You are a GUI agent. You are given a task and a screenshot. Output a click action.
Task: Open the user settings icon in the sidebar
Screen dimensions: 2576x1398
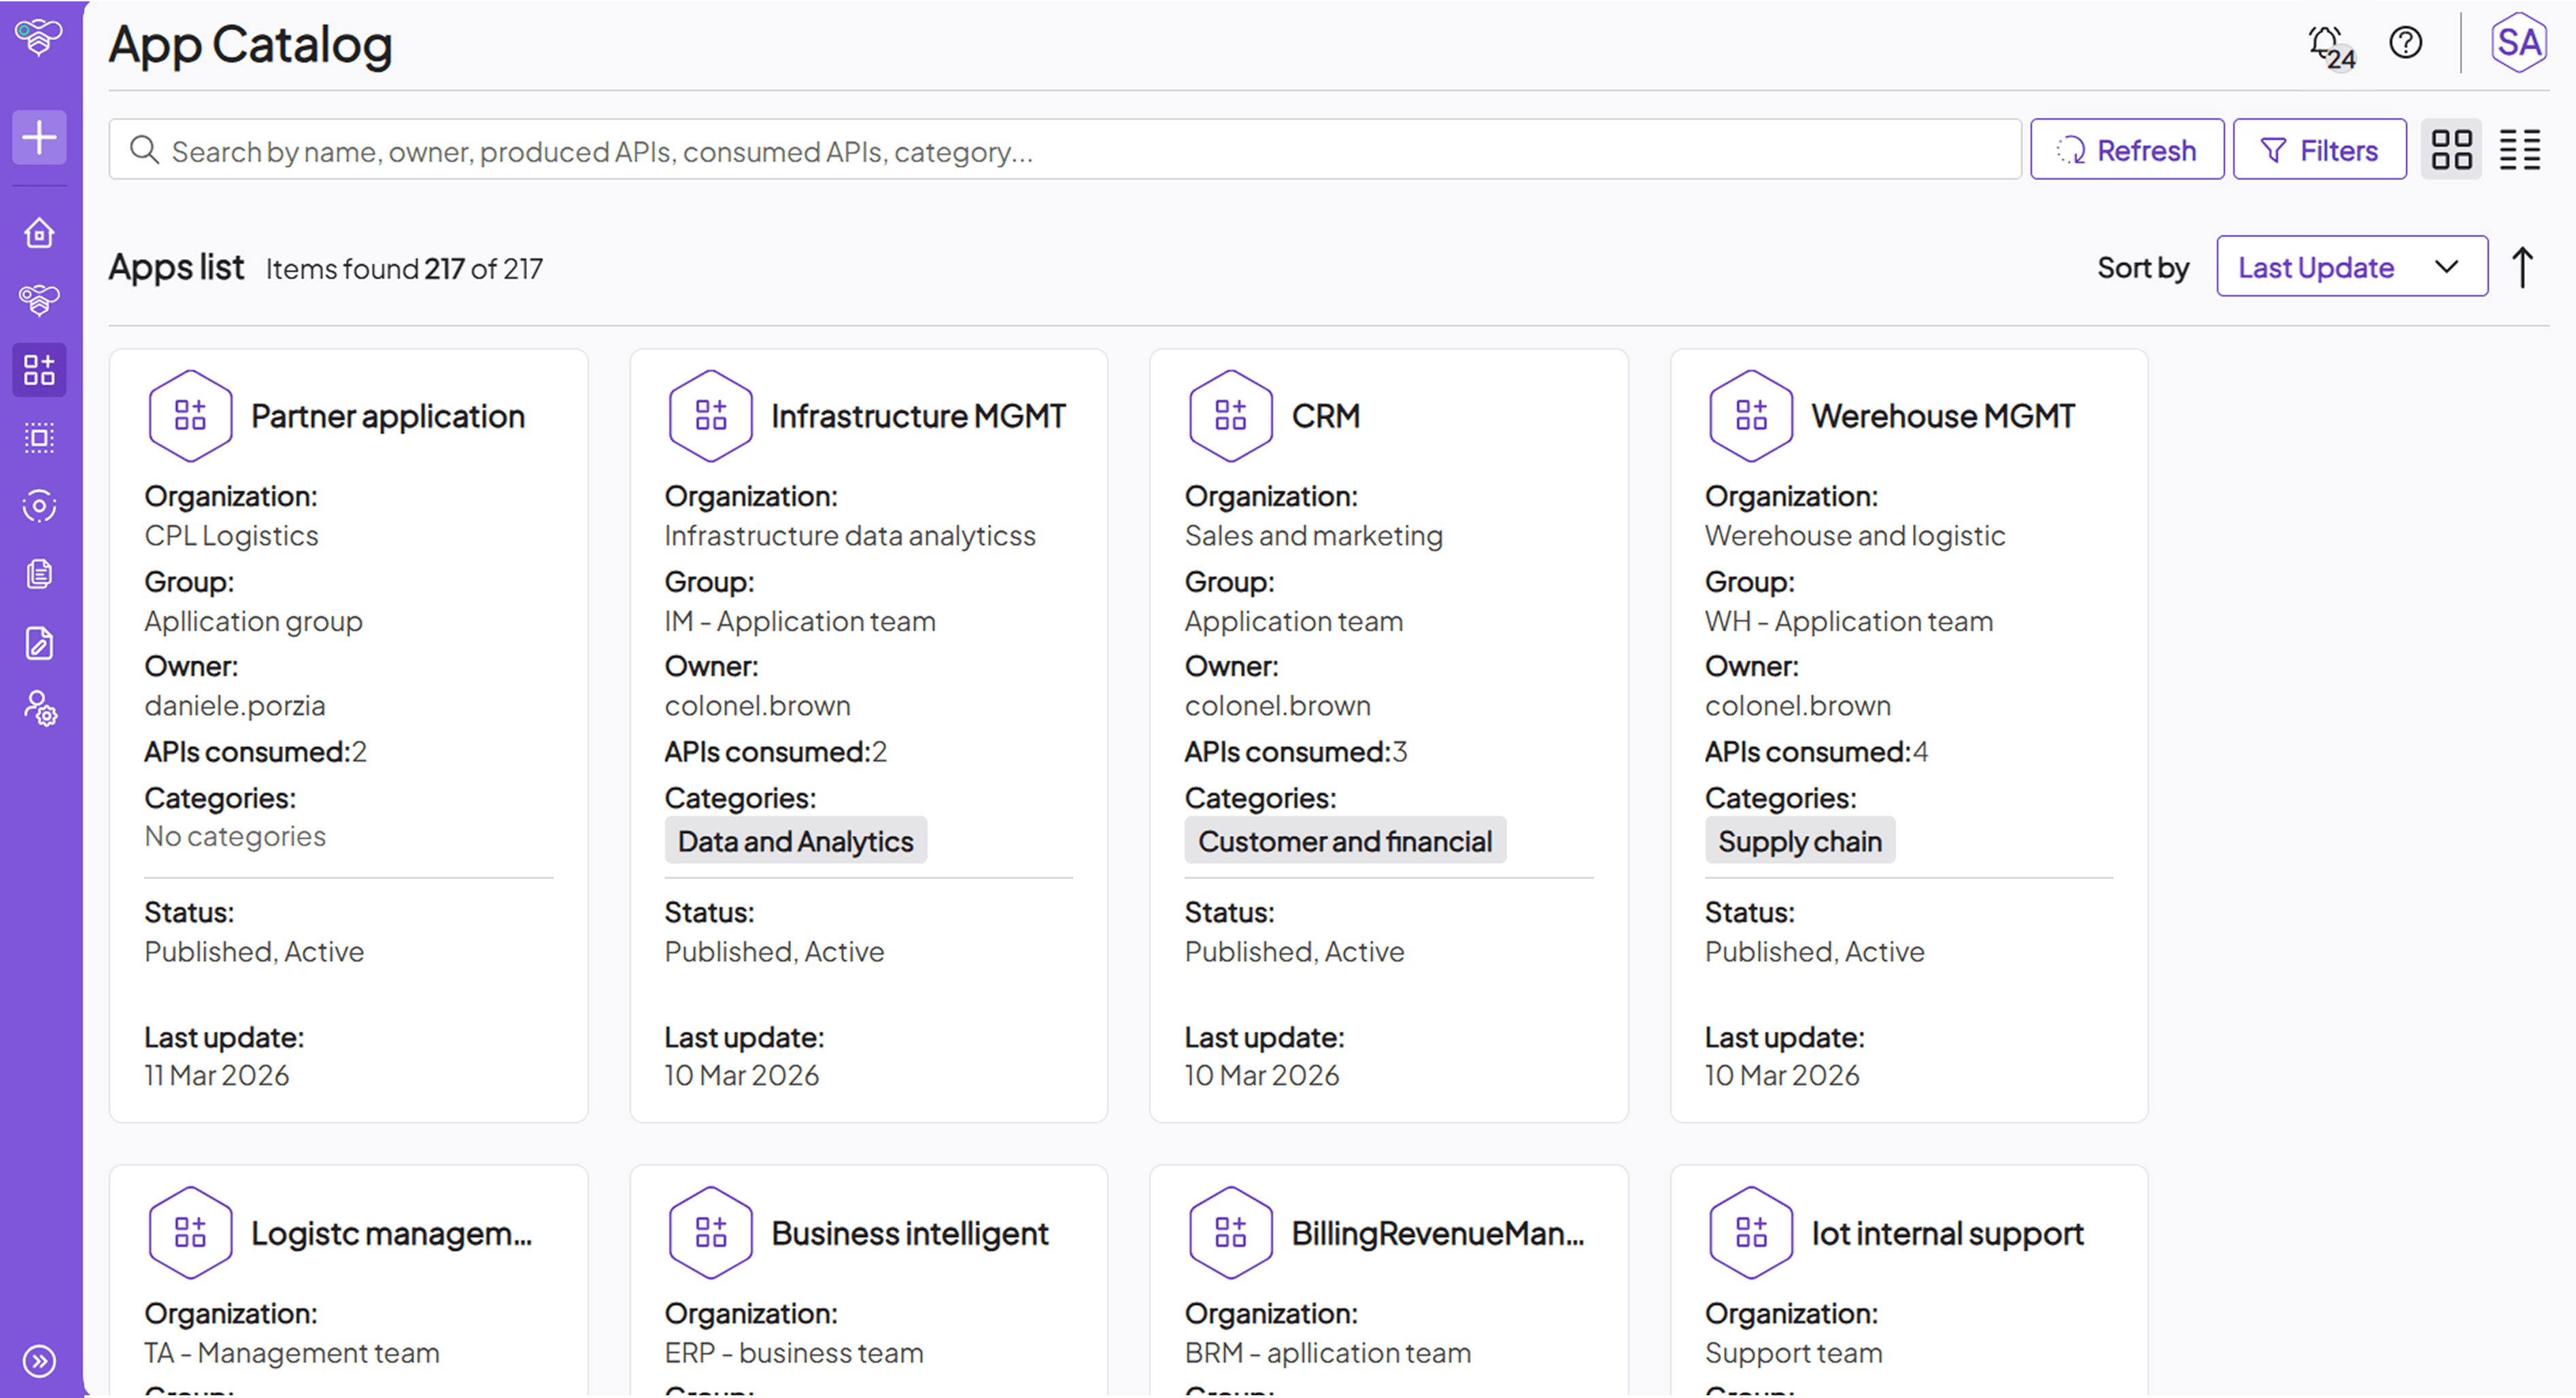[39, 711]
